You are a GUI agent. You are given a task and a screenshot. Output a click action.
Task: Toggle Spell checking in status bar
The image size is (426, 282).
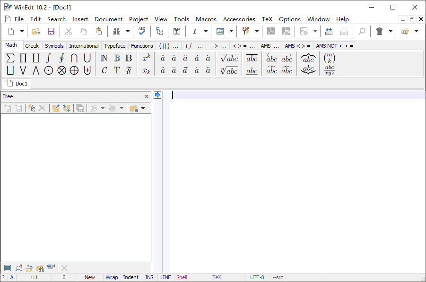[x=182, y=277]
